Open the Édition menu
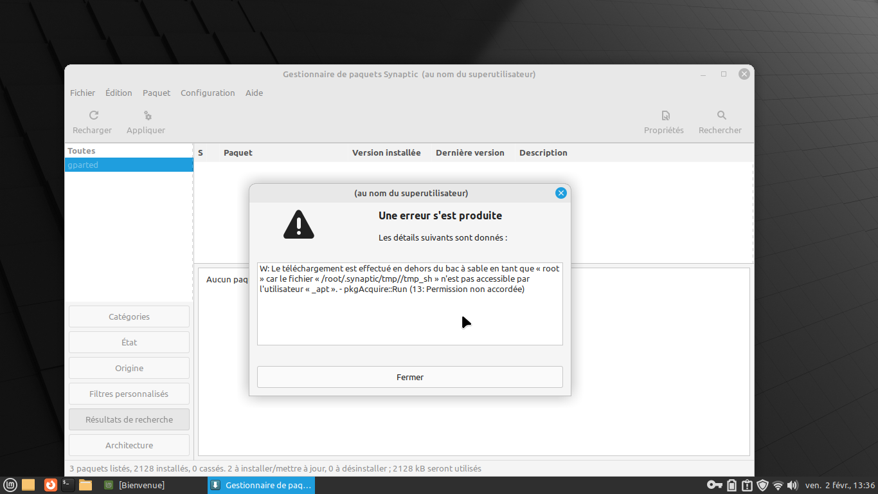This screenshot has height=494, width=878. 119,93
